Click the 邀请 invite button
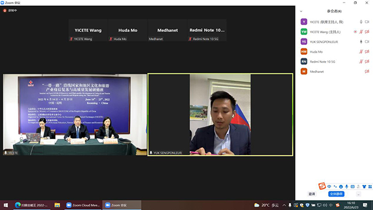This screenshot has width=373, height=210. (x=312, y=194)
